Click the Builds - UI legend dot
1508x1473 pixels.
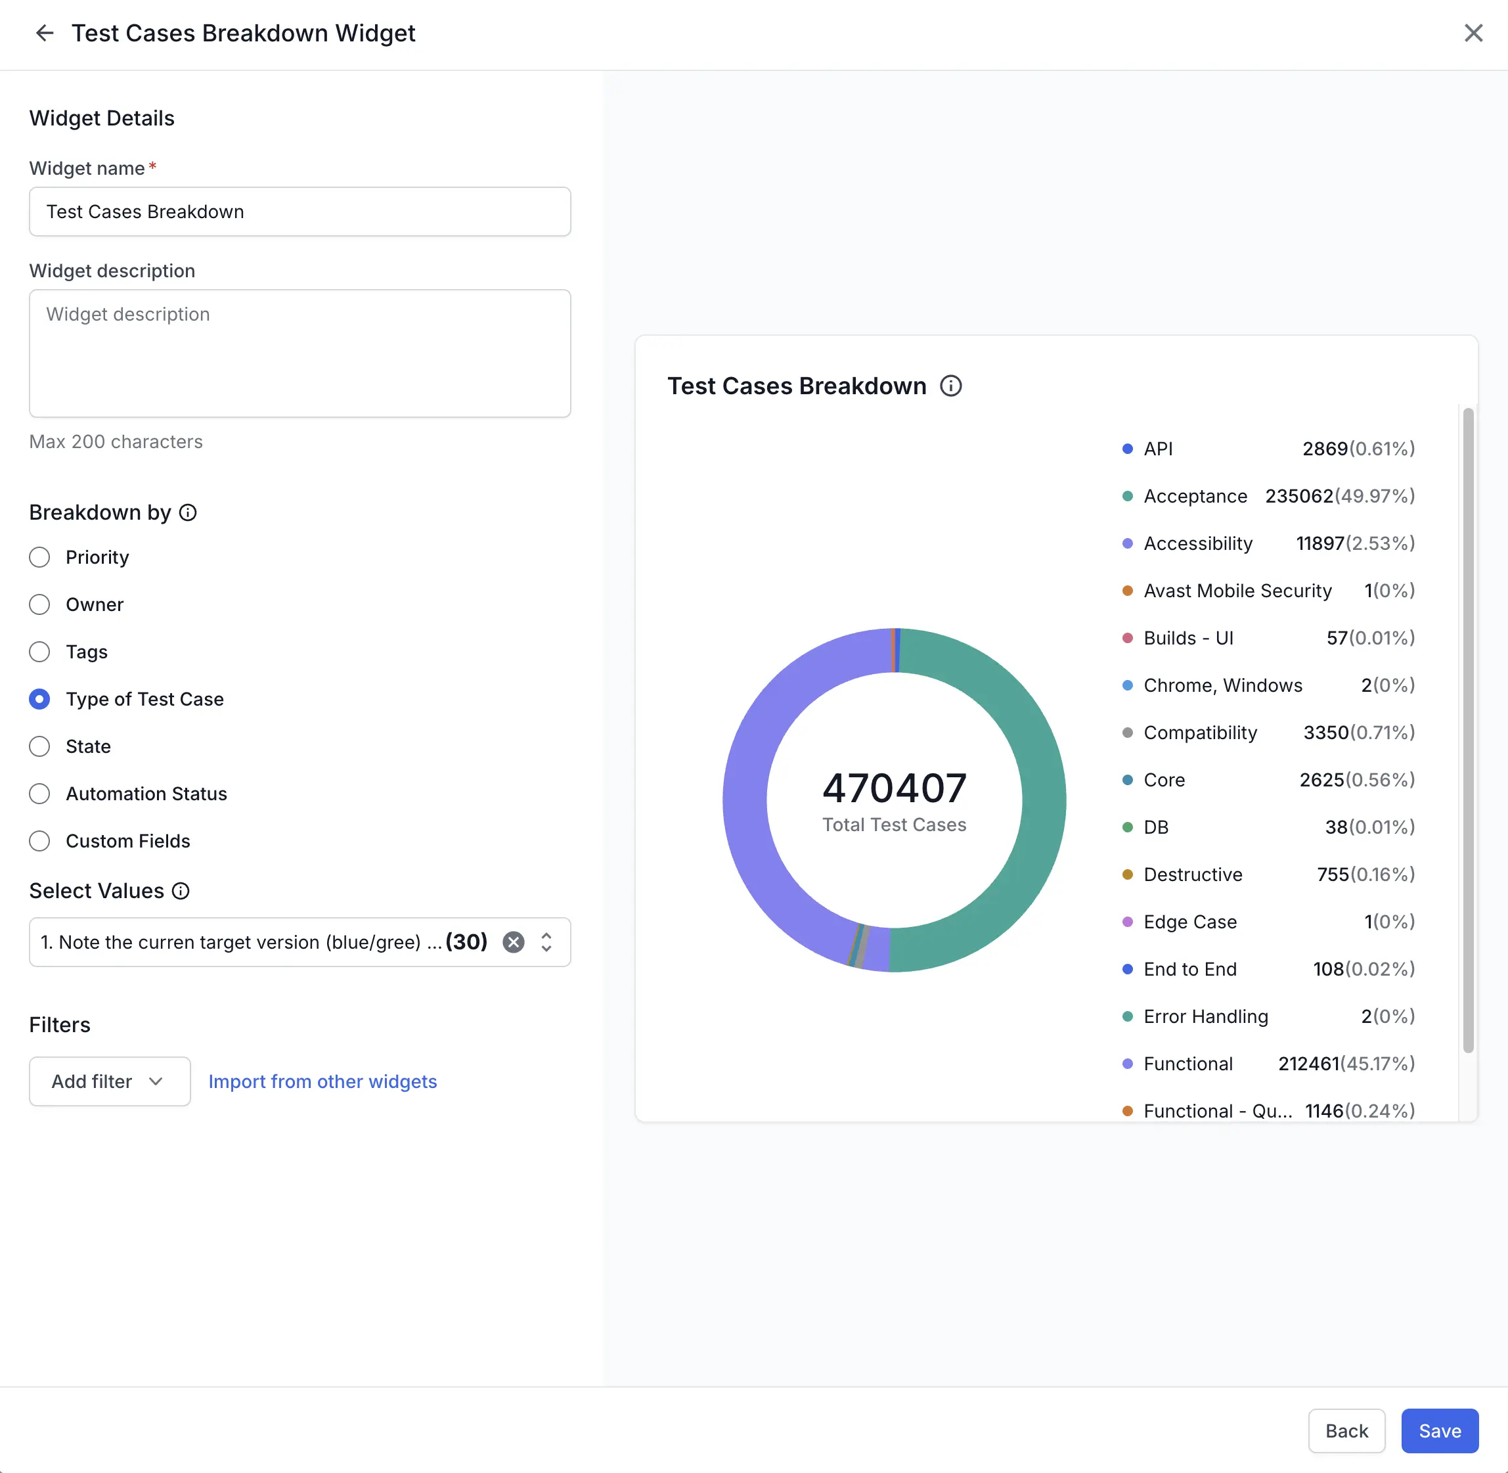(x=1128, y=637)
